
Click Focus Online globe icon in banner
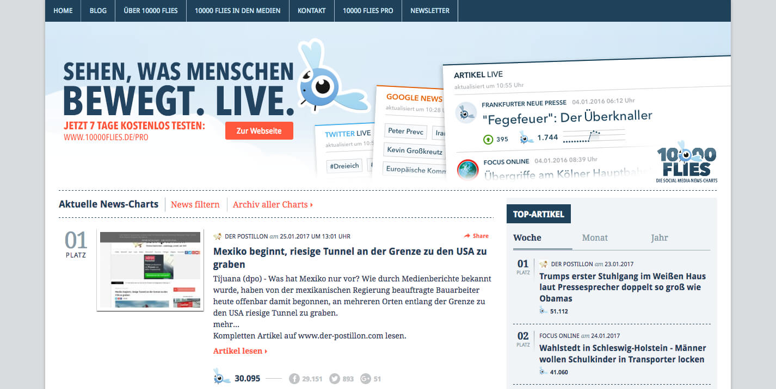click(467, 170)
